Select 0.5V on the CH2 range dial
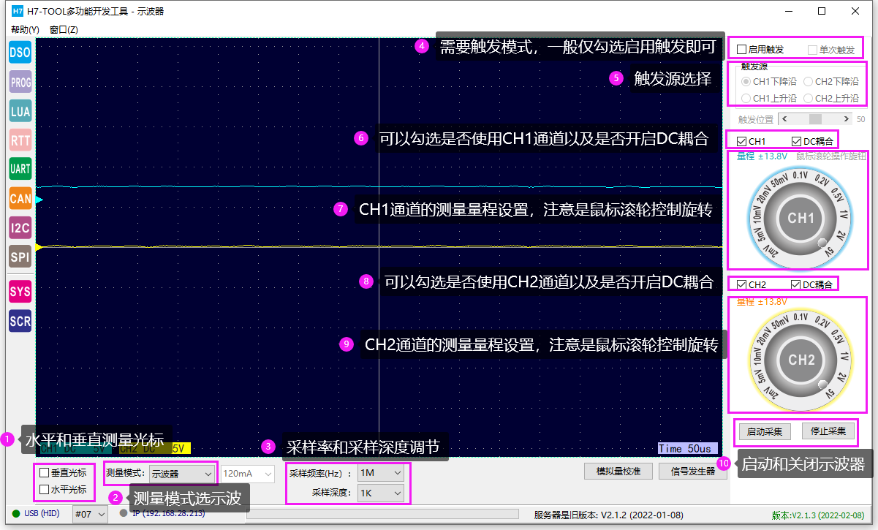This screenshot has width=878, height=530. [836, 338]
